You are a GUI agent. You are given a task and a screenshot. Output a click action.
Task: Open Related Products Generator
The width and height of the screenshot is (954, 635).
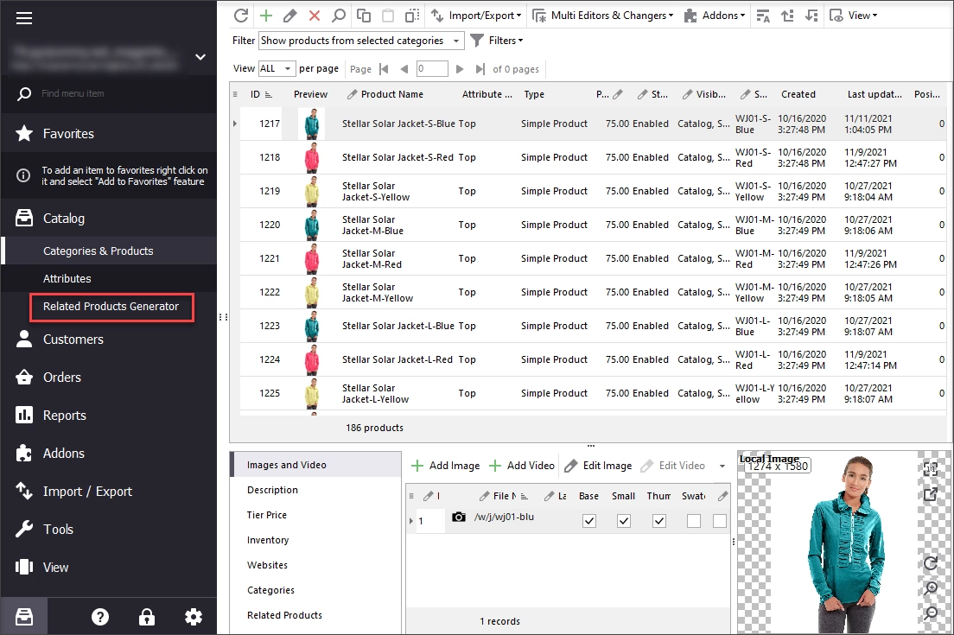coord(111,307)
